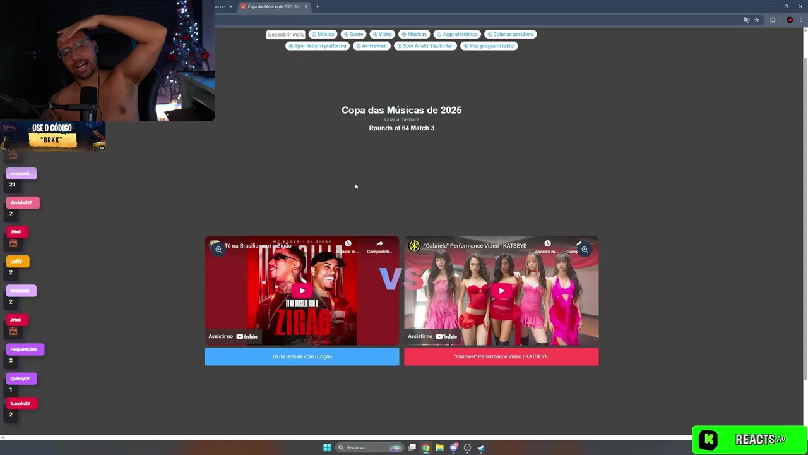Open OBS Studio from taskbar

[x=467, y=447]
